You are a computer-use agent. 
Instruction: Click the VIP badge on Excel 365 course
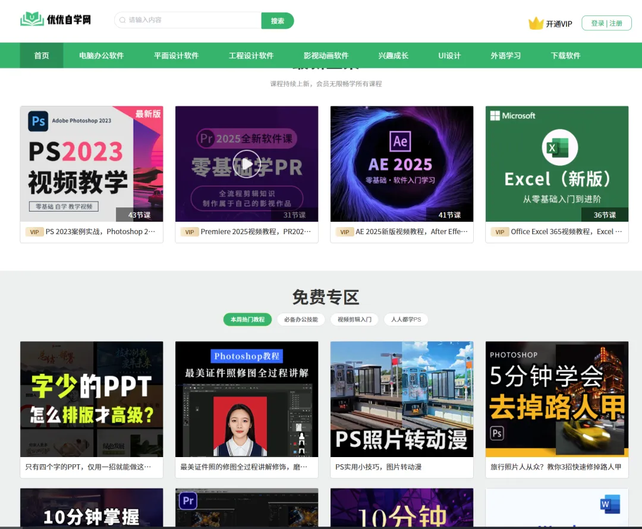click(x=499, y=232)
